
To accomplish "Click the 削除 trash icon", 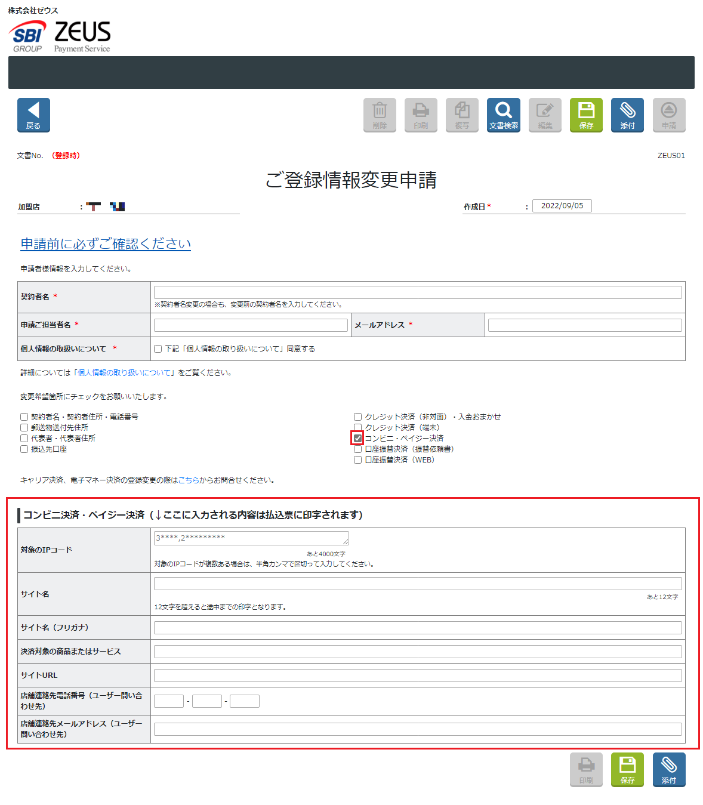I will point(380,115).
